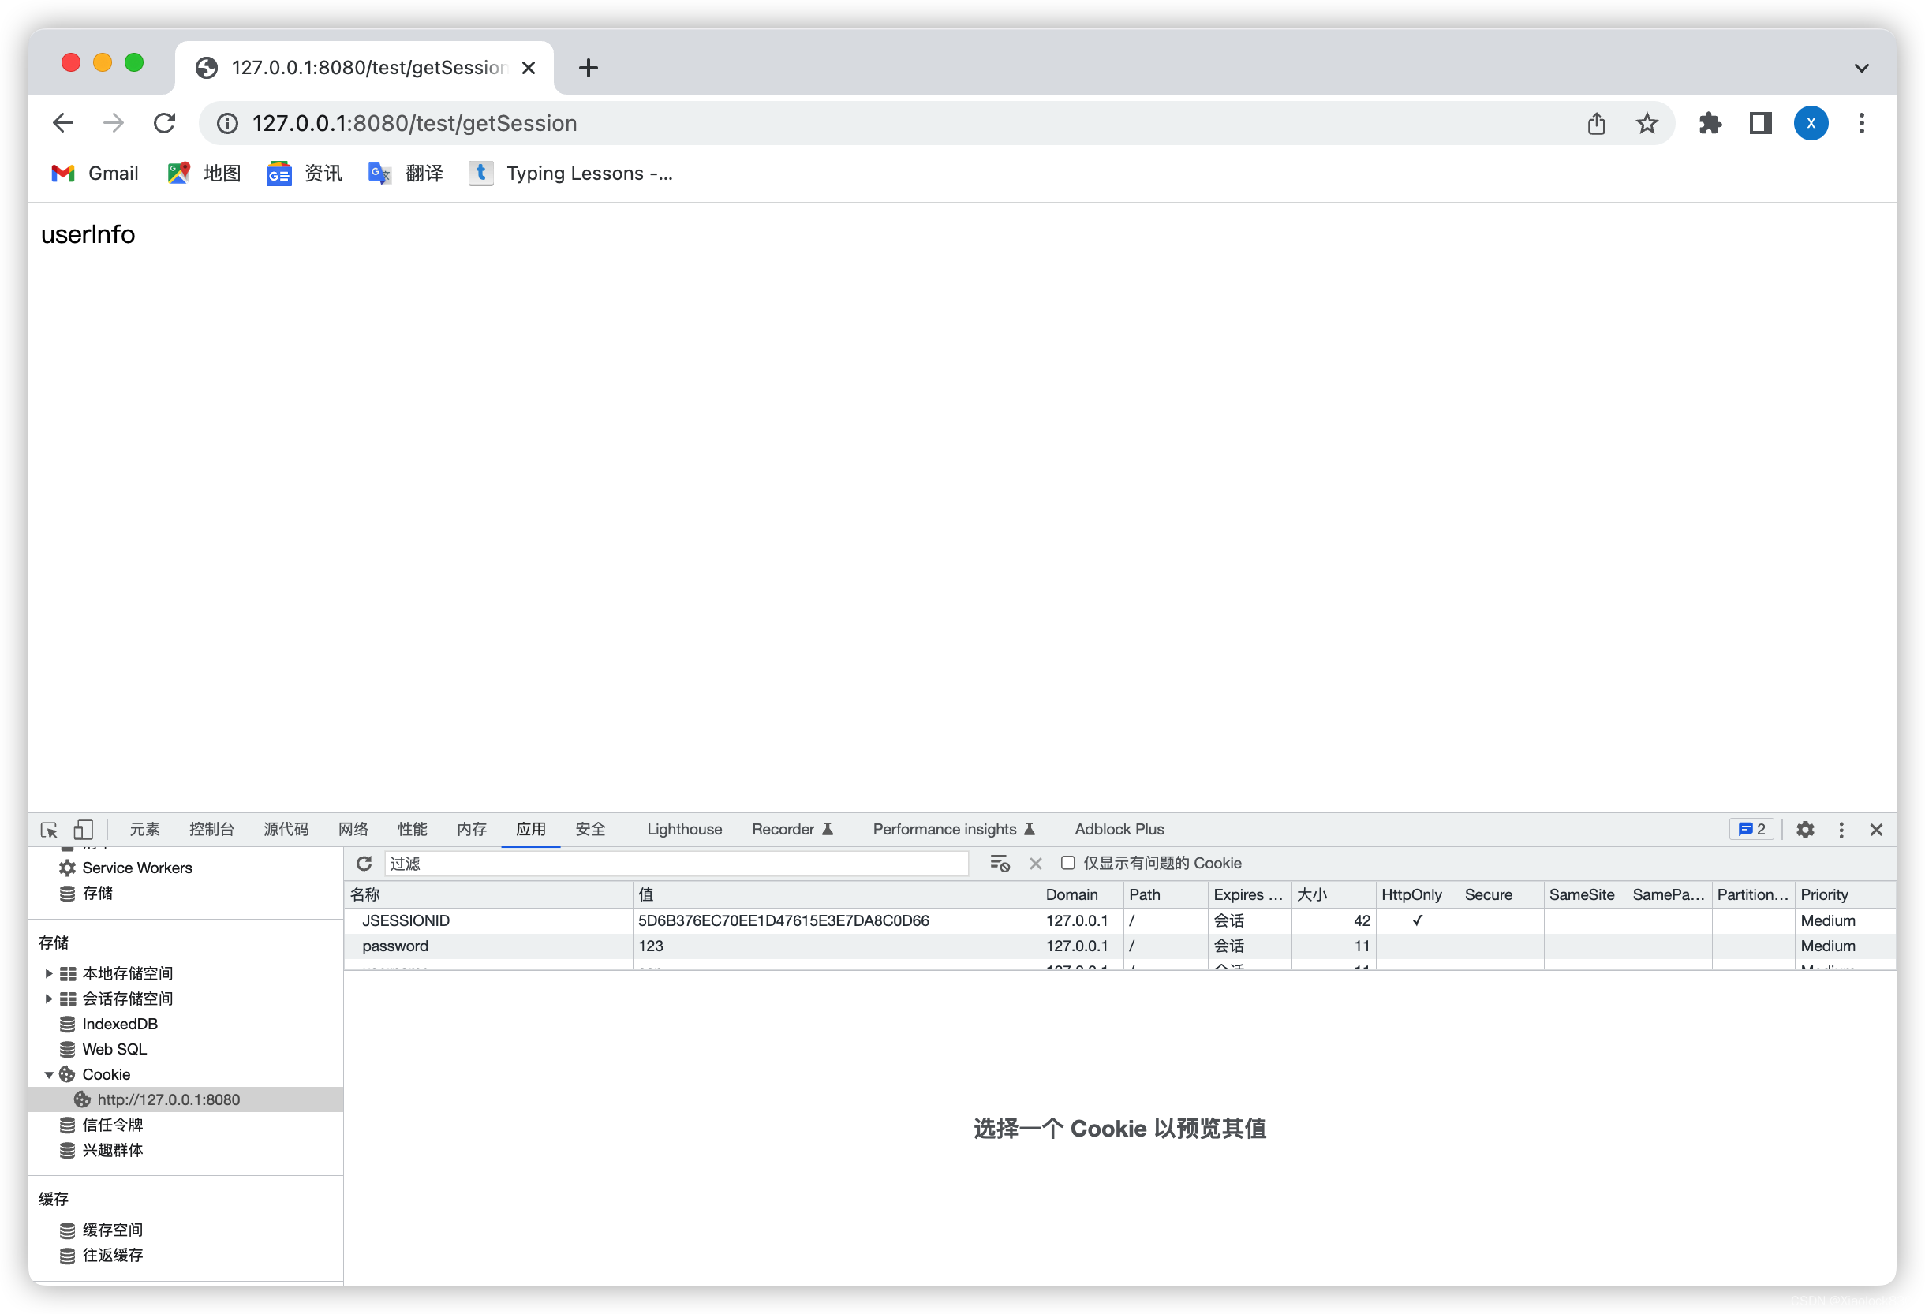Expand 本地存储空间 tree node
1925x1314 pixels.
(49, 974)
